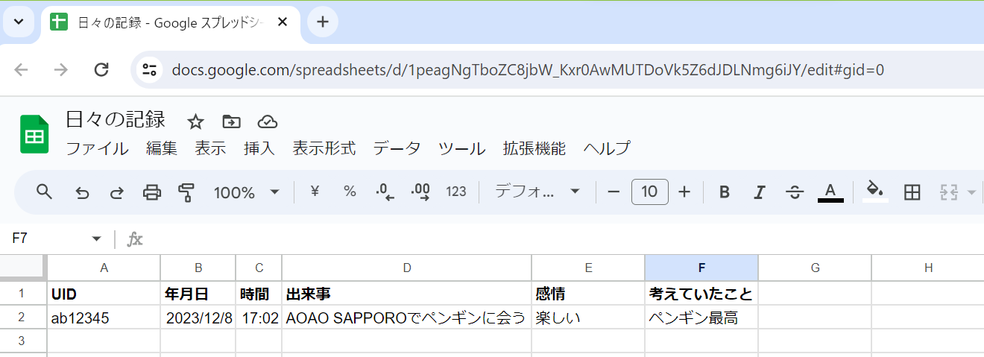This screenshot has width=984, height=357.
Task: Expand the name box dropdown arrow
Action: click(x=96, y=239)
